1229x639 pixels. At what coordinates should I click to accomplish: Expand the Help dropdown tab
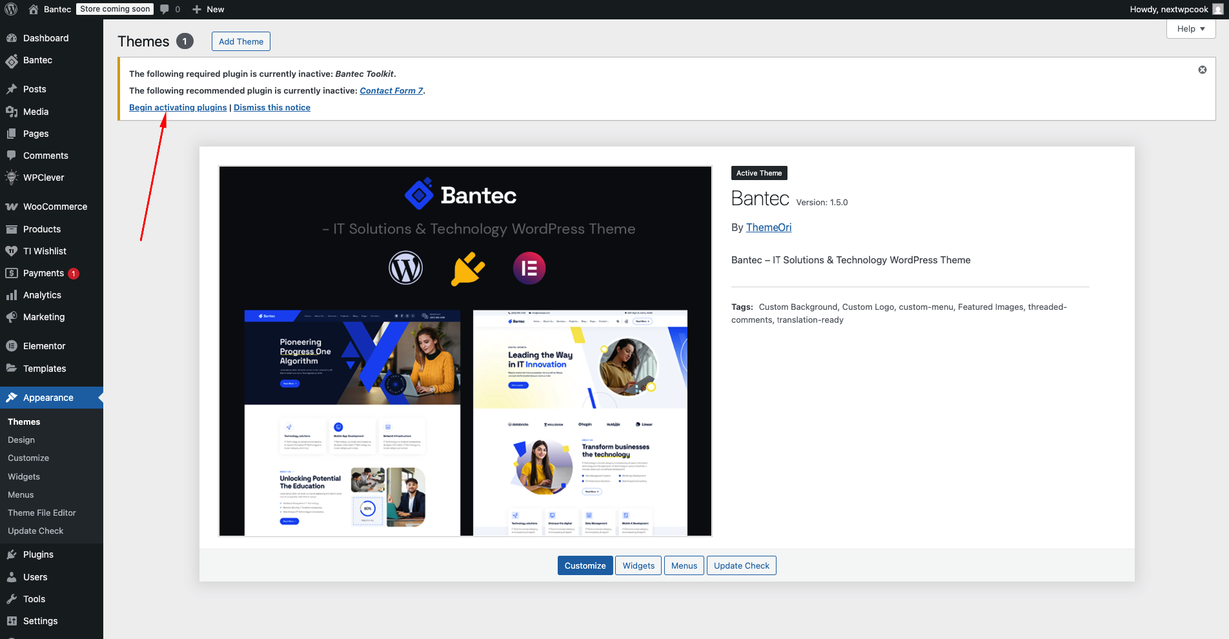click(x=1190, y=28)
